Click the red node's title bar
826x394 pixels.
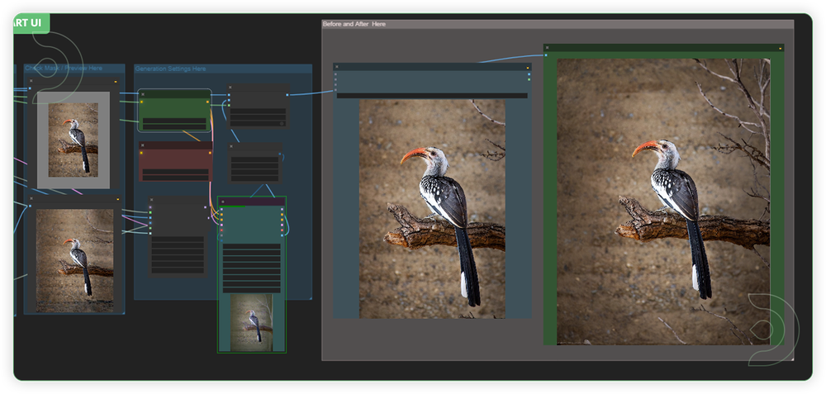pos(175,145)
